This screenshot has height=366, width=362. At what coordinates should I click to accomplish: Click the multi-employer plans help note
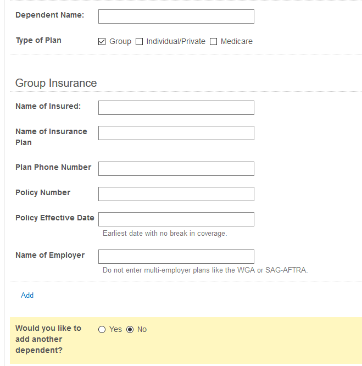205,270
